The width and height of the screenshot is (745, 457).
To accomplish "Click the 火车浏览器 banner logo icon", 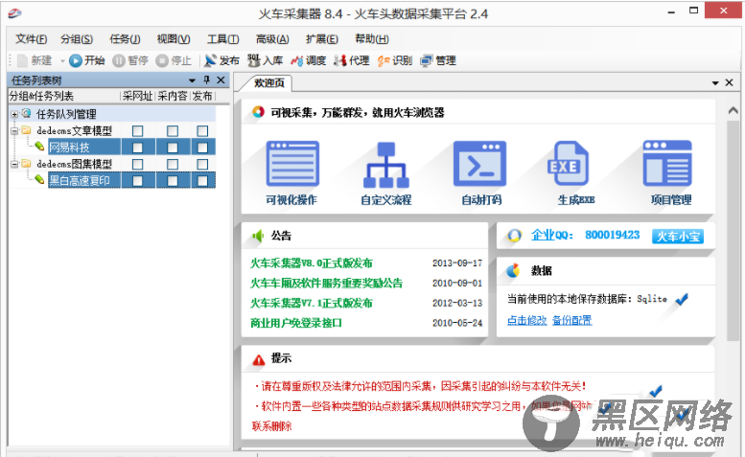I will [258, 112].
